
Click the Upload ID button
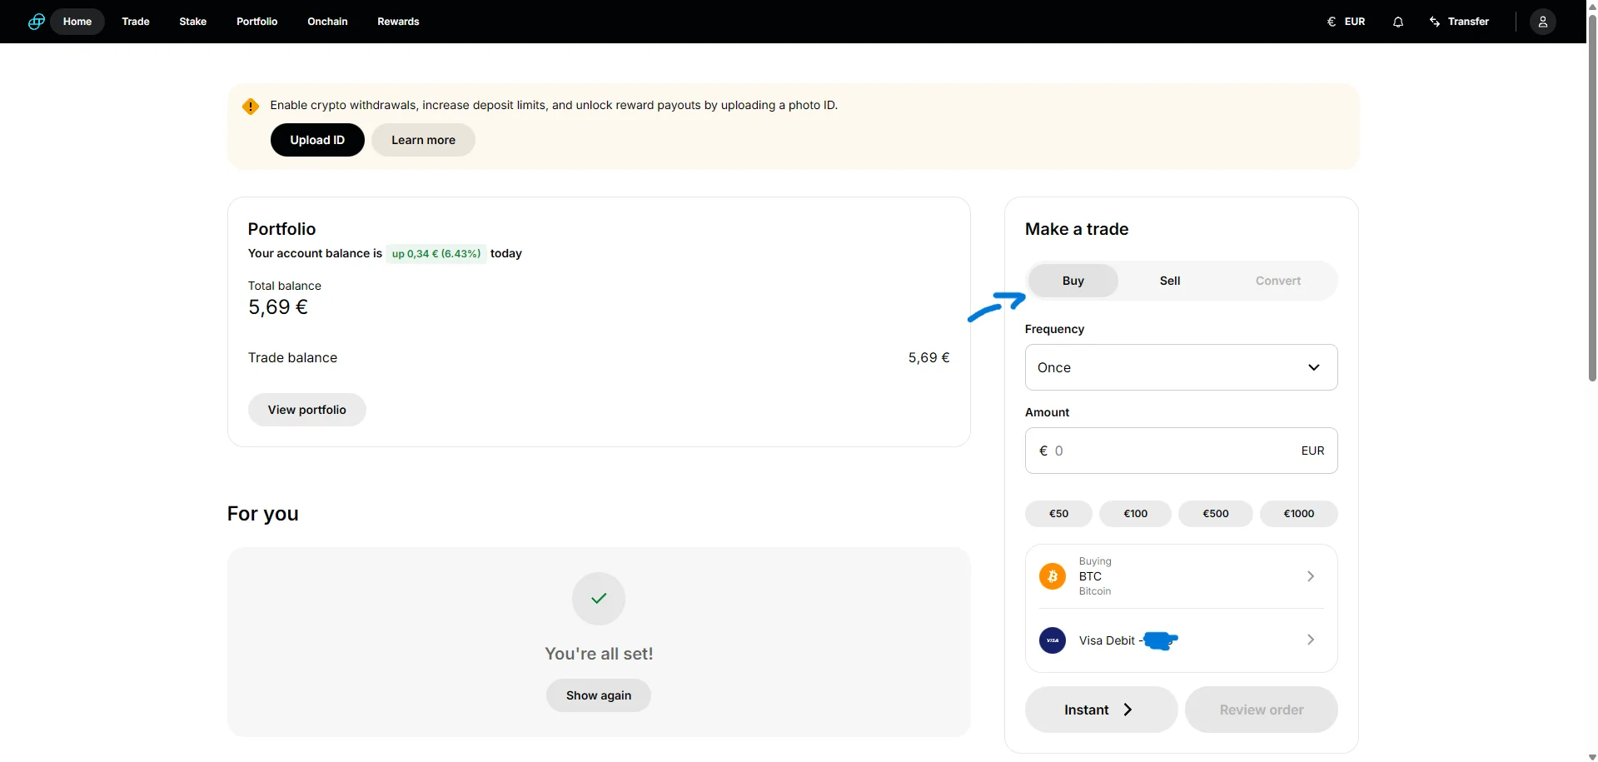point(316,139)
